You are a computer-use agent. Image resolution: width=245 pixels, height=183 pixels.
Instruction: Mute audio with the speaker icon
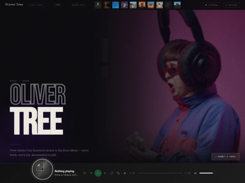point(195,173)
